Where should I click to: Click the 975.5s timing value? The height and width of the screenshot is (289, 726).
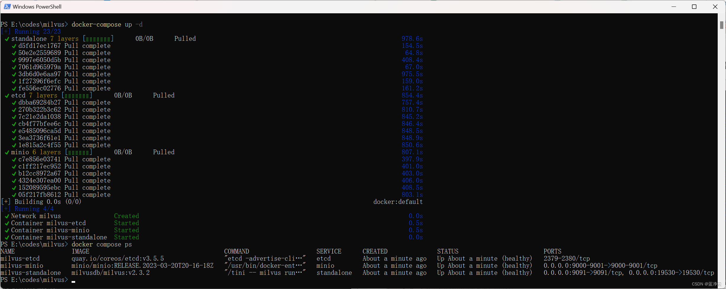[x=412, y=74]
